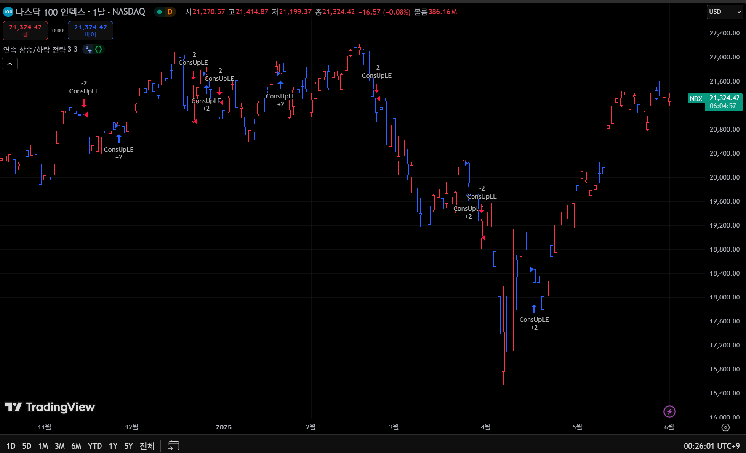
Task: Select the 1D time range
Action: point(11,446)
